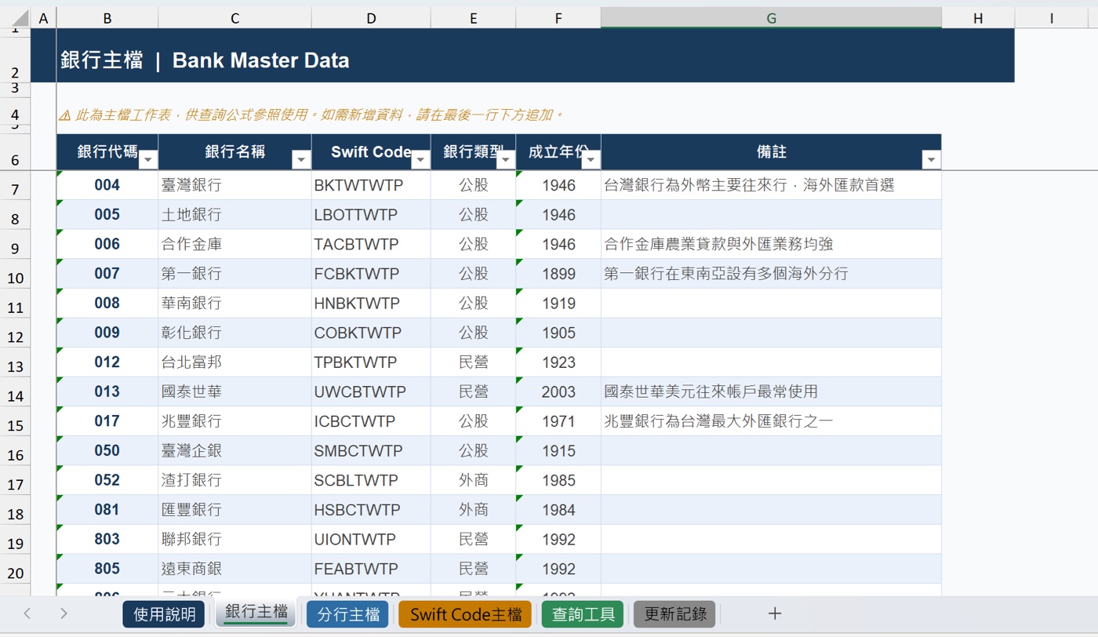1098x637 pixels.
Task: Expand the Swift Code filter dropdown
Action: (420, 160)
